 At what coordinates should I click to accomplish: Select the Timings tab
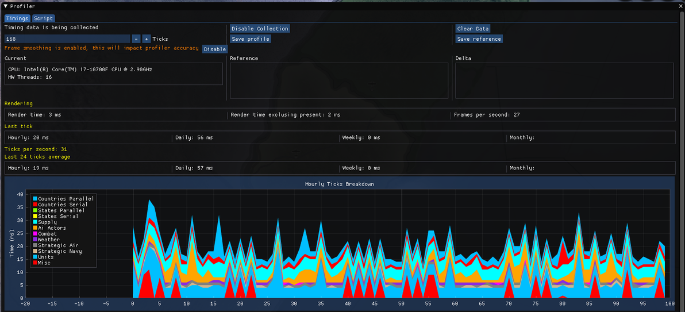(17, 18)
